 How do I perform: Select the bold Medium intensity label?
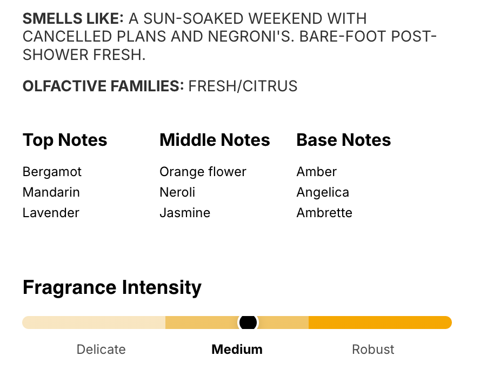coord(237,350)
